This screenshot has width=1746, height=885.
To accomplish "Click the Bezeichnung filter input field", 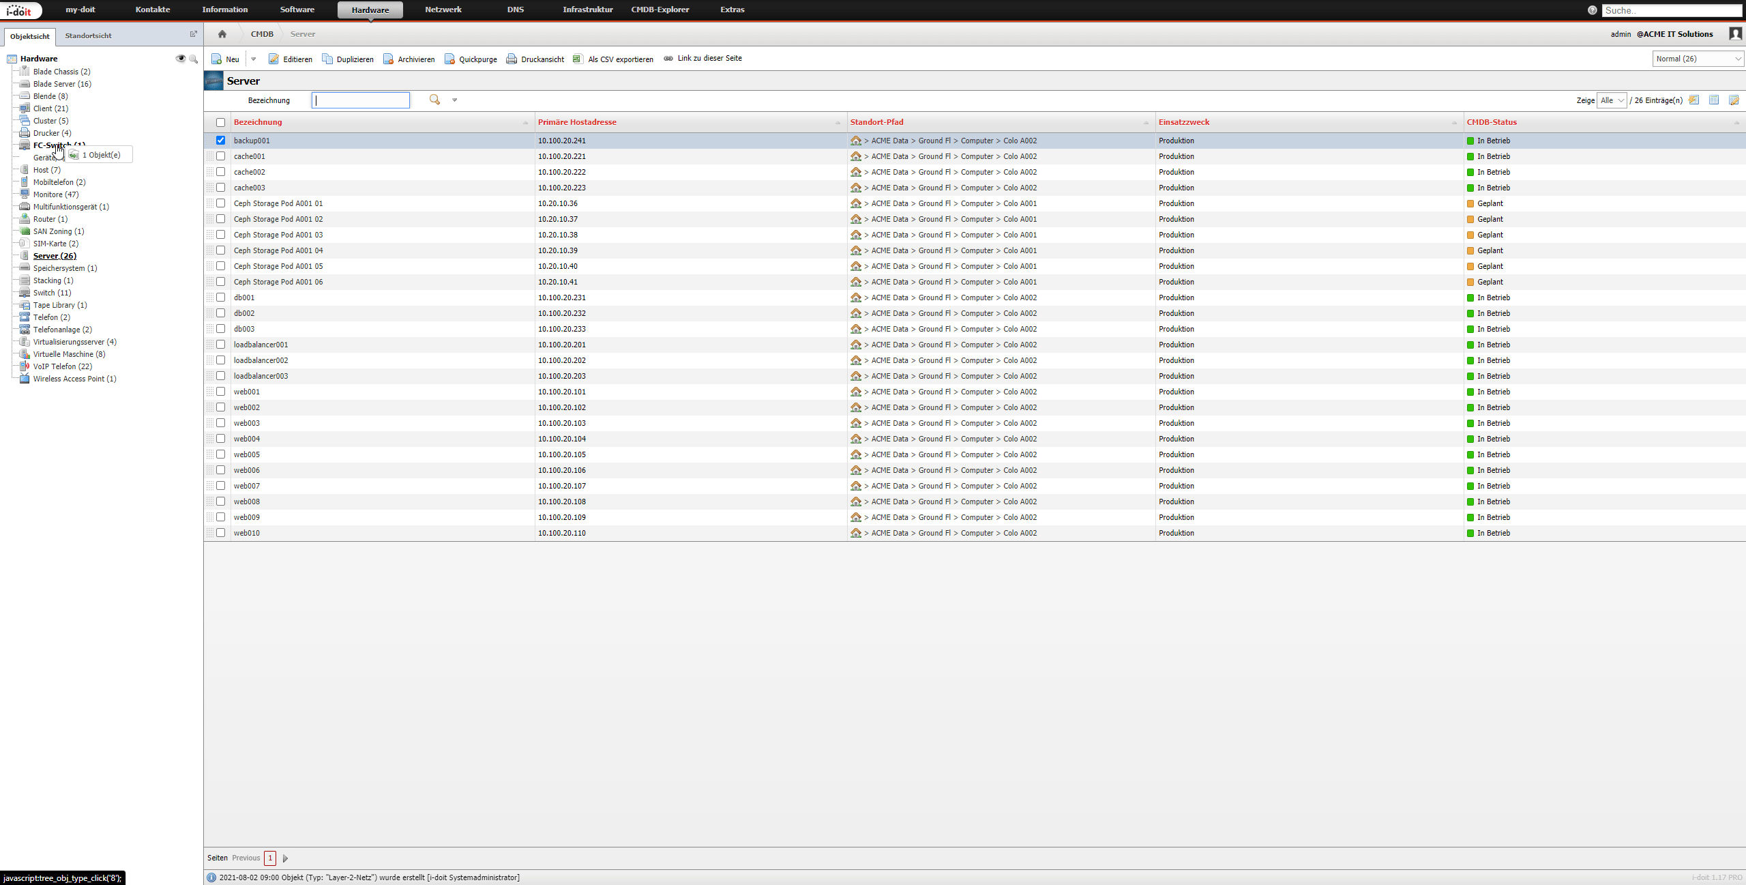I will 361,100.
